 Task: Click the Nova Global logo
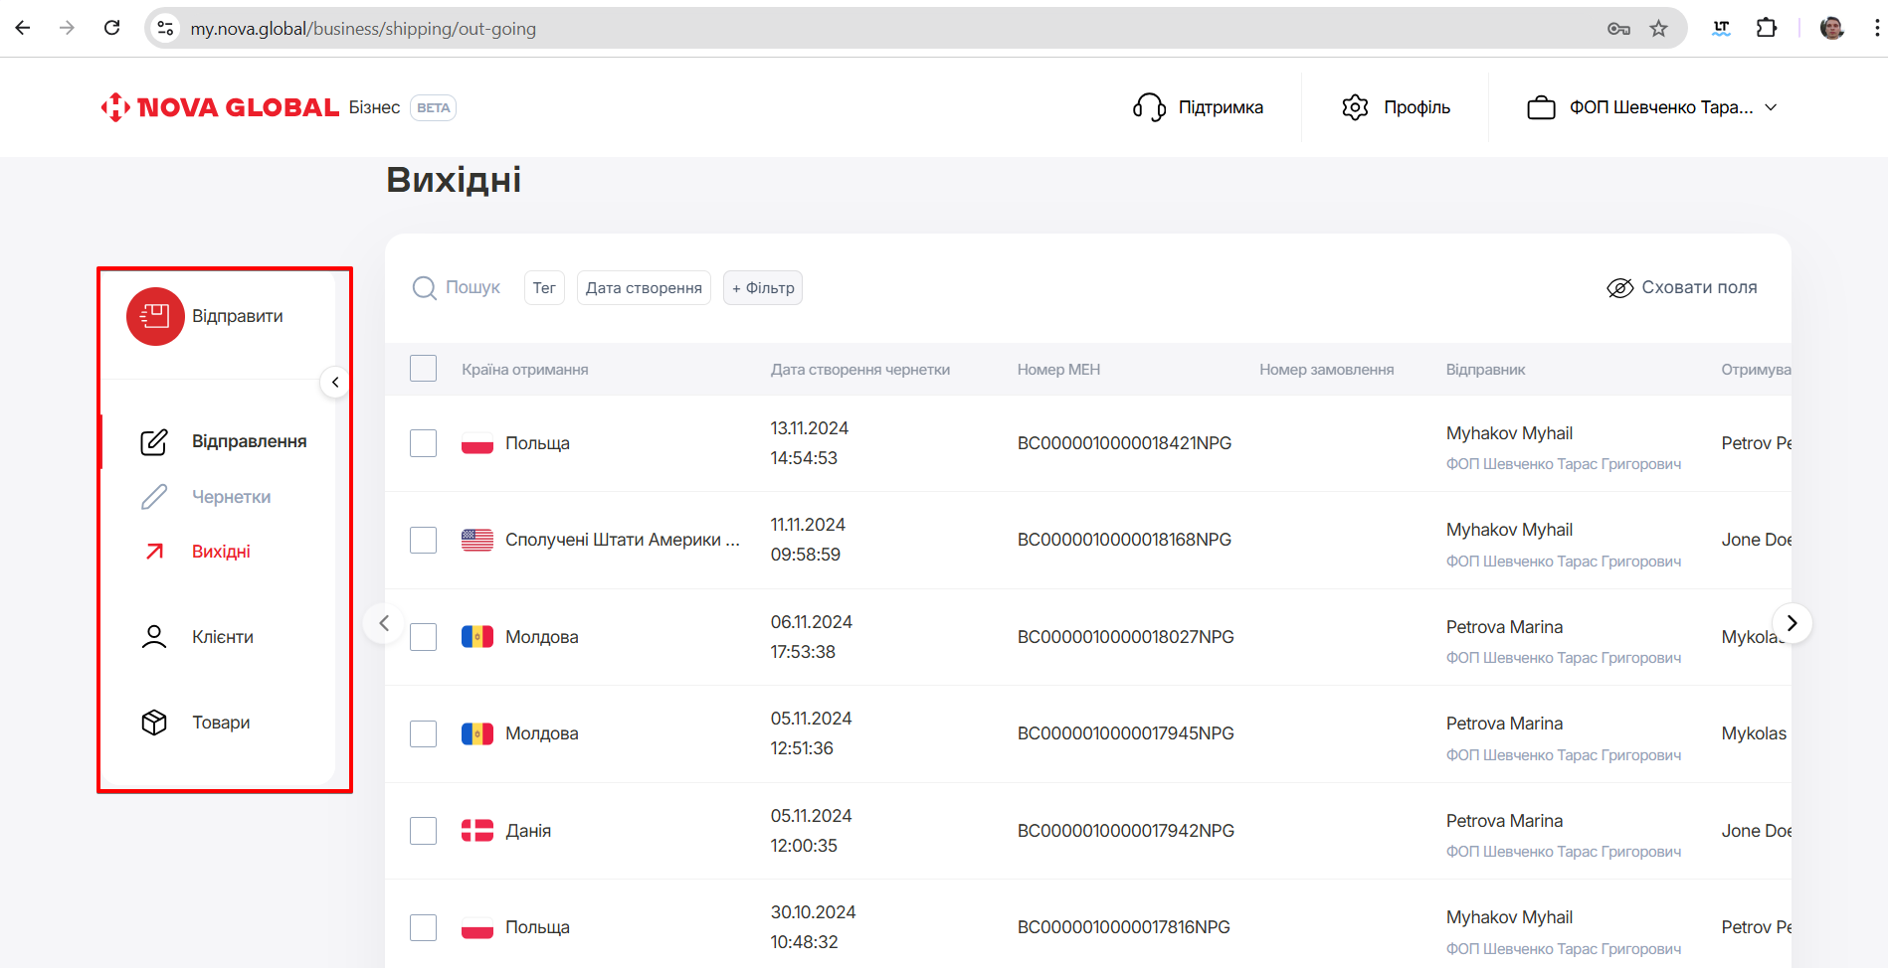(220, 107)
